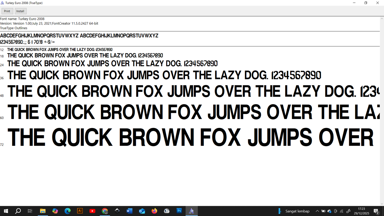This screenshot has width=384, height=216.
Task: Open the notification center with 2 alerts
Action: click(376, 211)
